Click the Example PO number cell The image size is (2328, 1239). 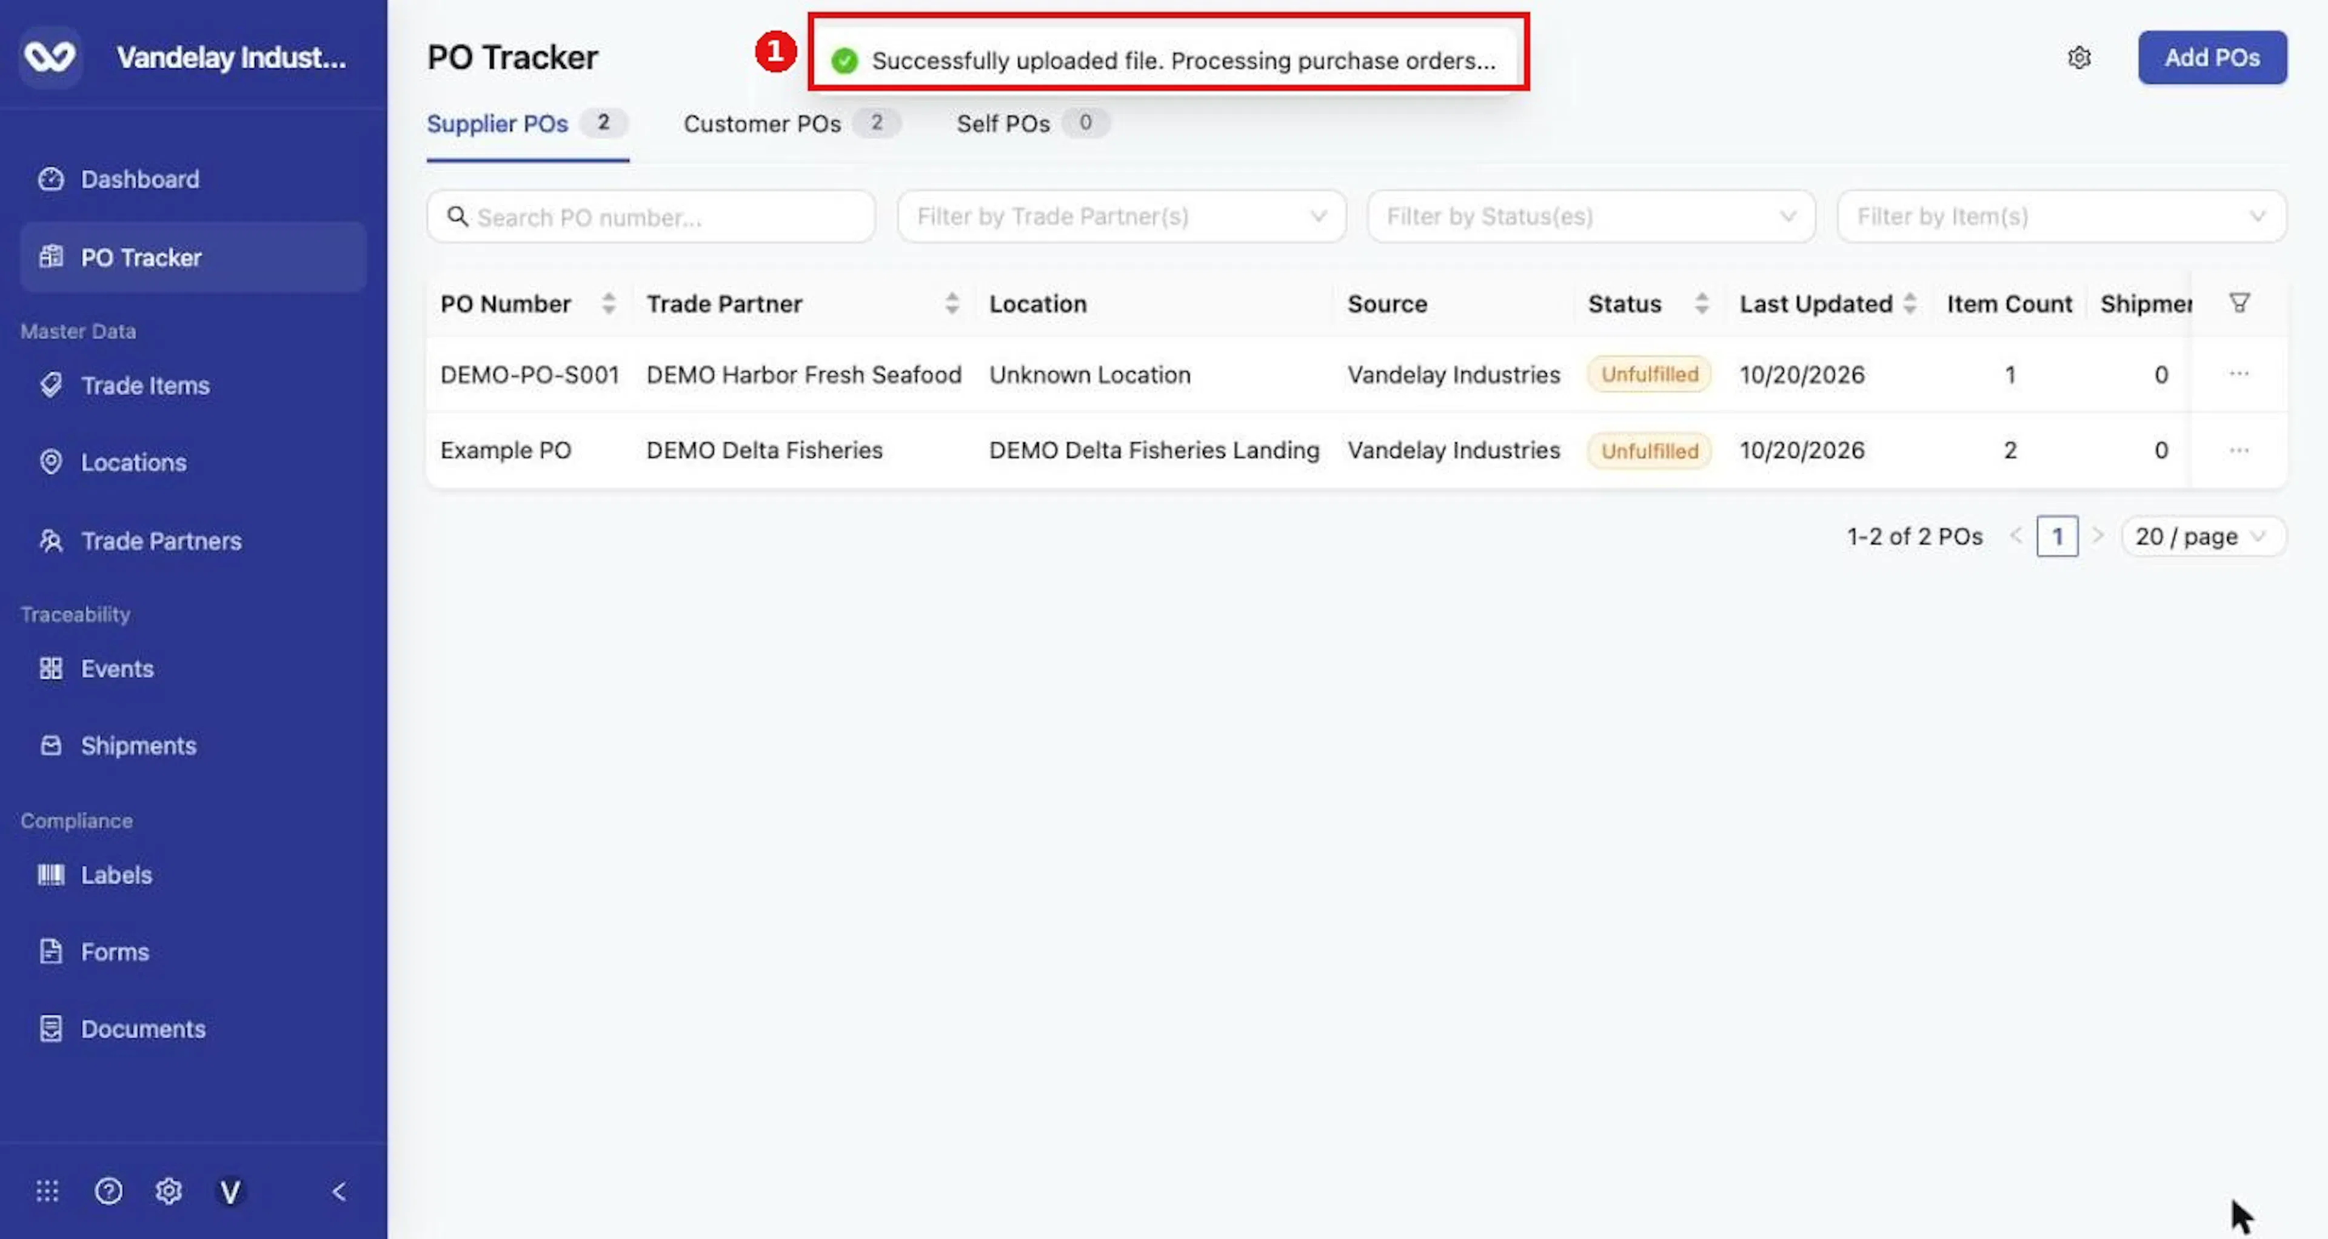505,450
